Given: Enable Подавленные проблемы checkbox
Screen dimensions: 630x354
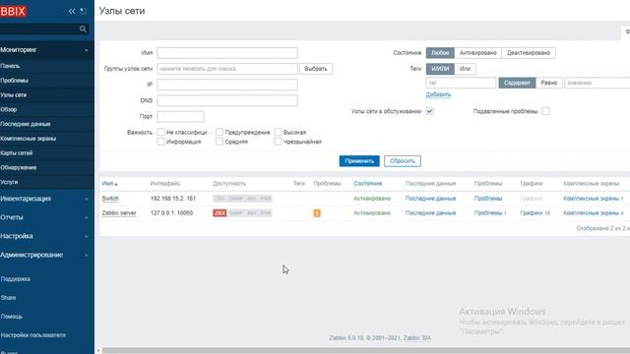Looking at the screenshot, I should 545,111.
